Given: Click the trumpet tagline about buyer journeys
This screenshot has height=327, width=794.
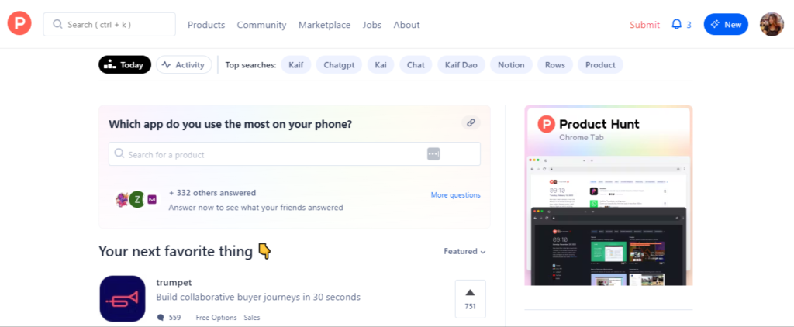Looking at the screenshot, I should [258, 297].
